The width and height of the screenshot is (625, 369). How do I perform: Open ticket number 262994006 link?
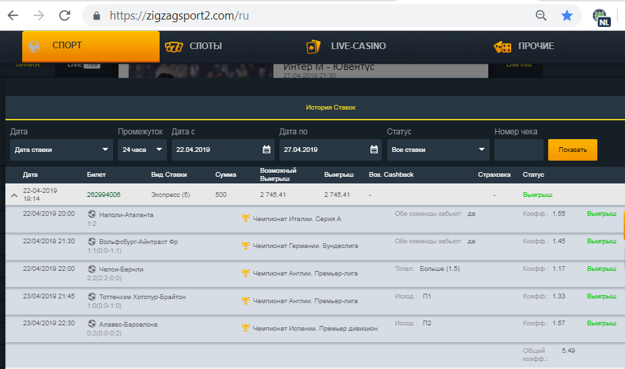(104, 195)
